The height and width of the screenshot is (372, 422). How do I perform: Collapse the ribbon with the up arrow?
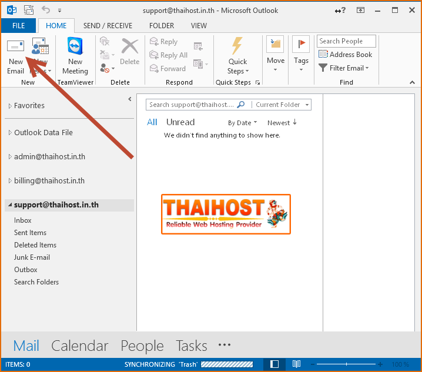[x=412, y=82]
